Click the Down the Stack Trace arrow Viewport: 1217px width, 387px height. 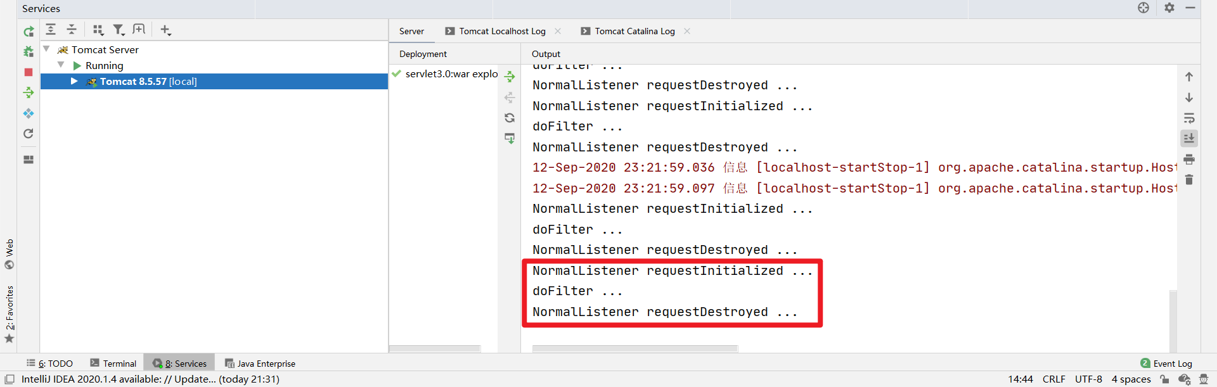click(1189, 98)
